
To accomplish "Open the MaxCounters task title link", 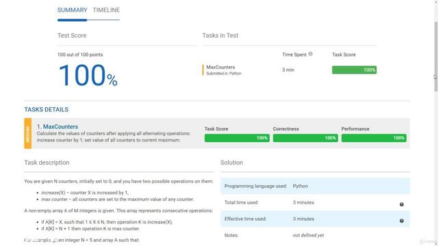I will 60,126.
